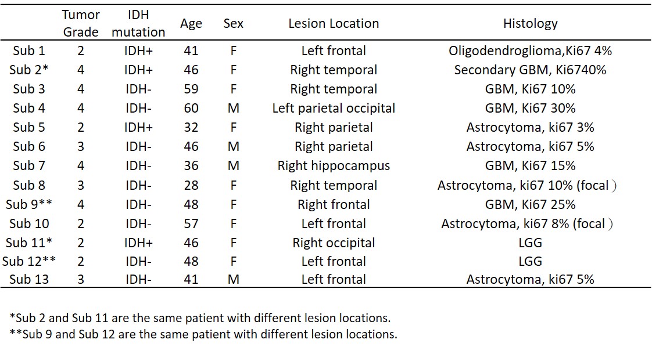Click the footnote about Sub 2 and Sub 11

200,318
